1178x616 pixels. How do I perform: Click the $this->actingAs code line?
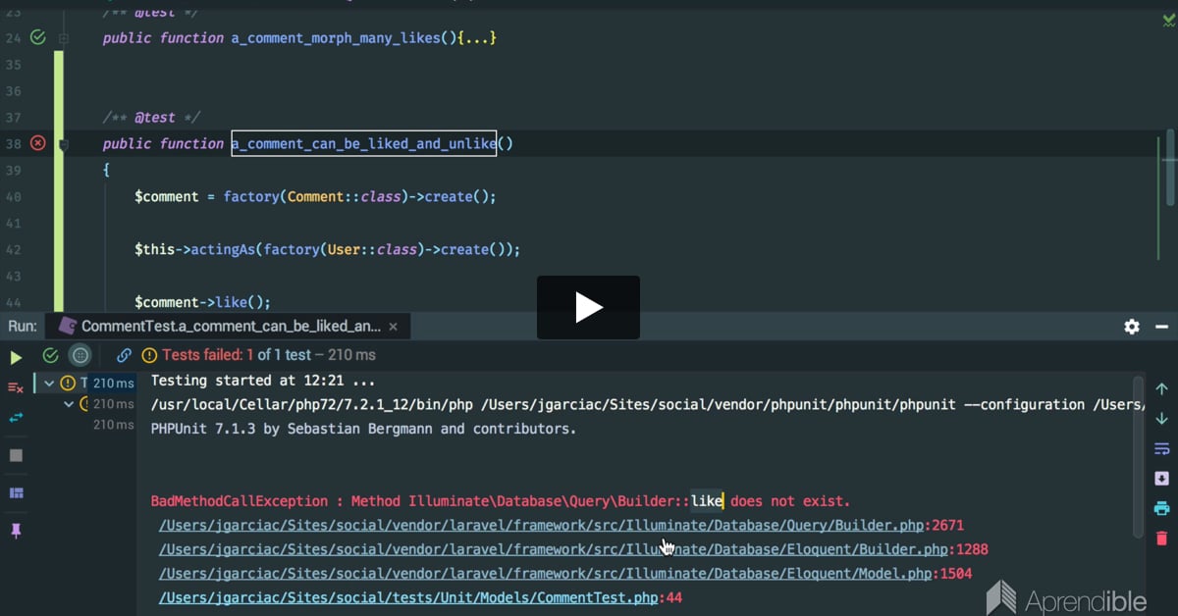(x=327, y=249)
